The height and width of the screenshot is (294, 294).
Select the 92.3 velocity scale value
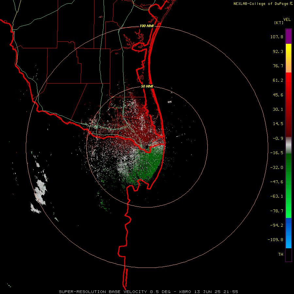(x=278, y=51)
